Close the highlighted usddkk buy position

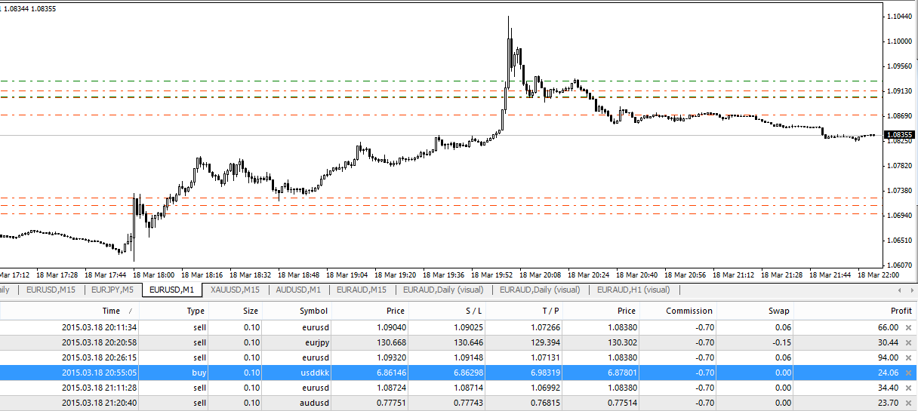tap(908, 373)
